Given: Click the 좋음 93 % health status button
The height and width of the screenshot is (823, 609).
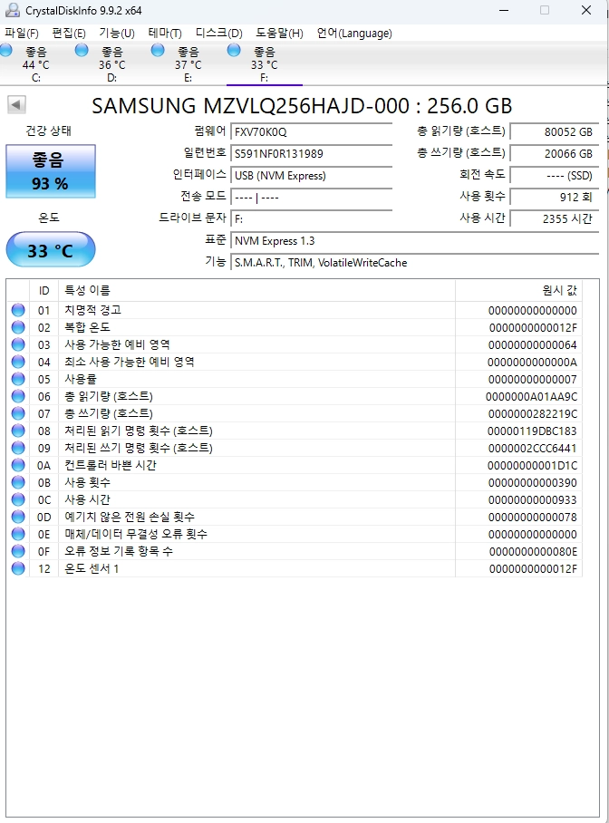Looking at the screenshot, I should (51, 171).
